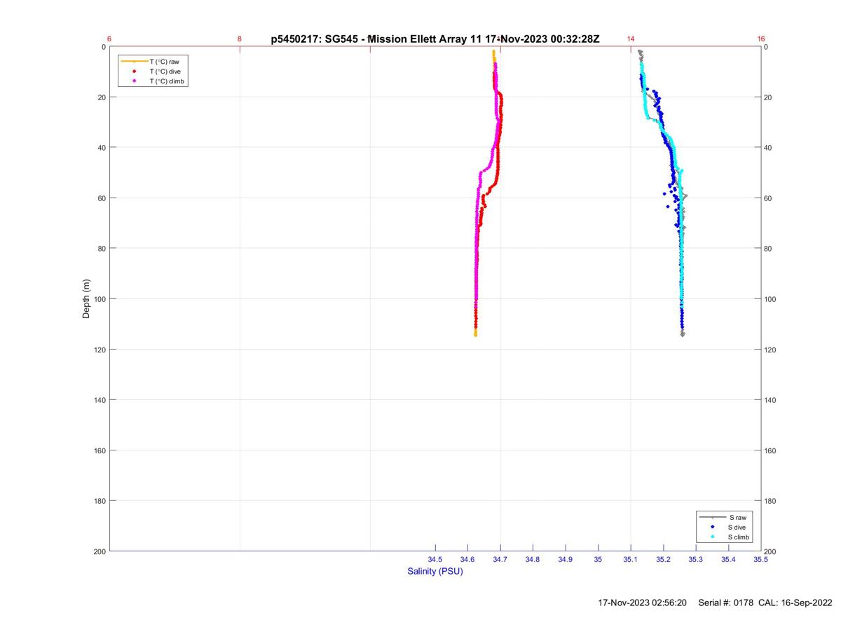The height and width of the screenshot is (620, 841).
Task: Click depth tick 60 on right axis
Action: click(769, 198)
